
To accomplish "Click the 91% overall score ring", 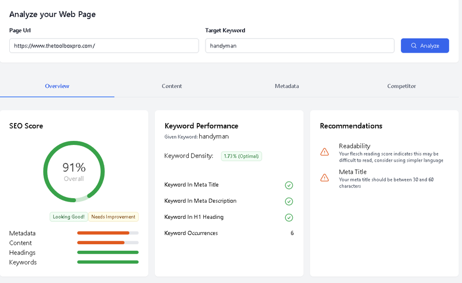I will [x=74, y=172].
